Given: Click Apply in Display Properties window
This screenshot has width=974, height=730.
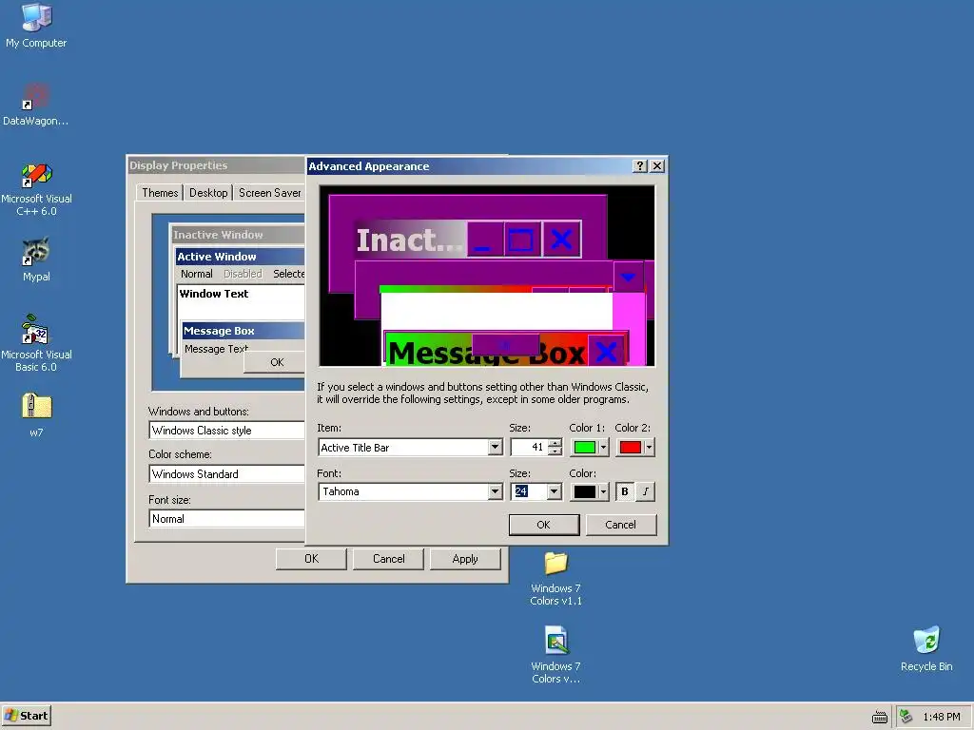Looking at the screenshot, I should (x=465, y=559).
